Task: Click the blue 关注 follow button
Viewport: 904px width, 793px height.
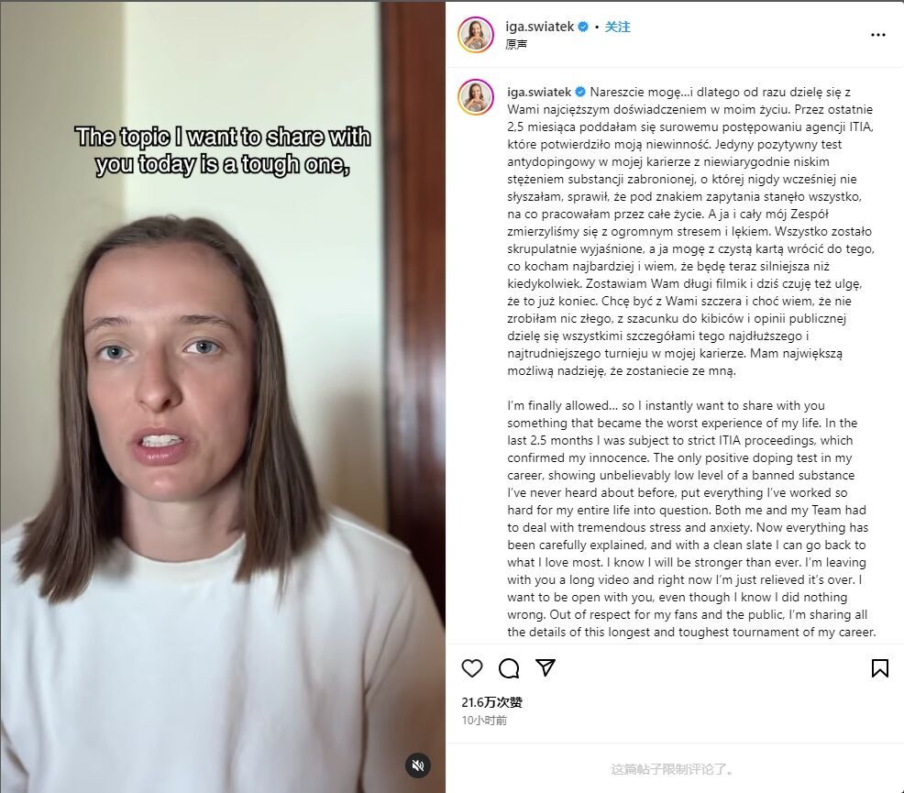Action: tap(617, 27)
